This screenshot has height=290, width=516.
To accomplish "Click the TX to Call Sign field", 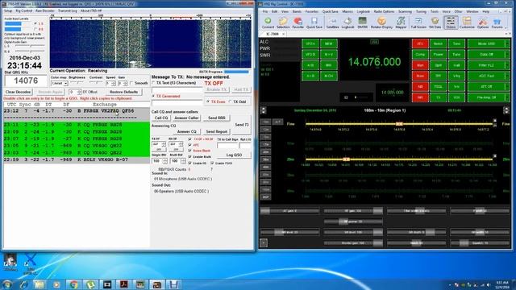I will 227,145.
